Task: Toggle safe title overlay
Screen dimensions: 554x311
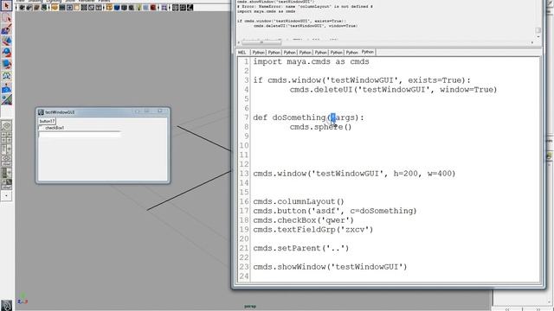Action: (98, 8)
